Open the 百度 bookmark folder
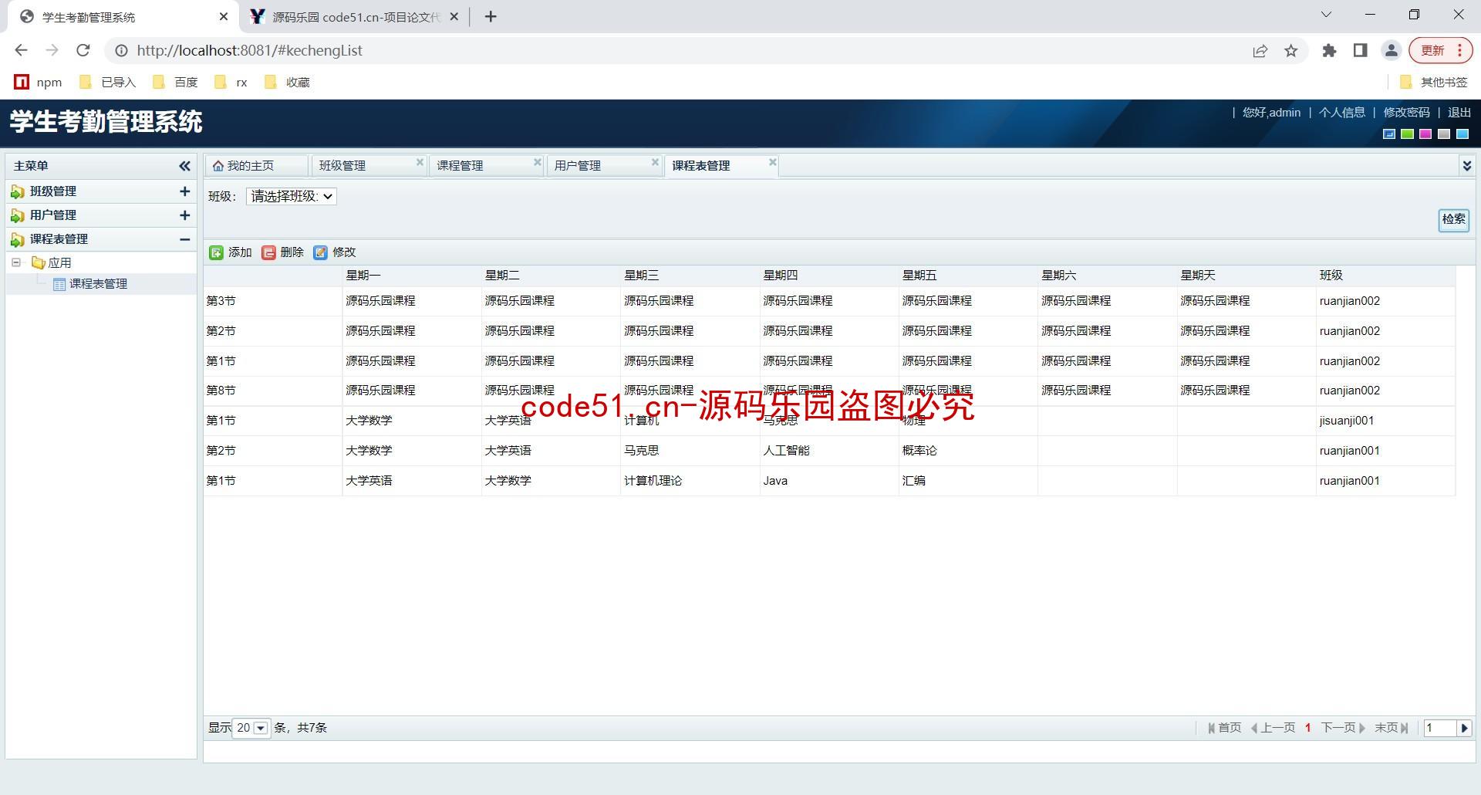Viewport: 1481px width, 795px height. [175, 83]
